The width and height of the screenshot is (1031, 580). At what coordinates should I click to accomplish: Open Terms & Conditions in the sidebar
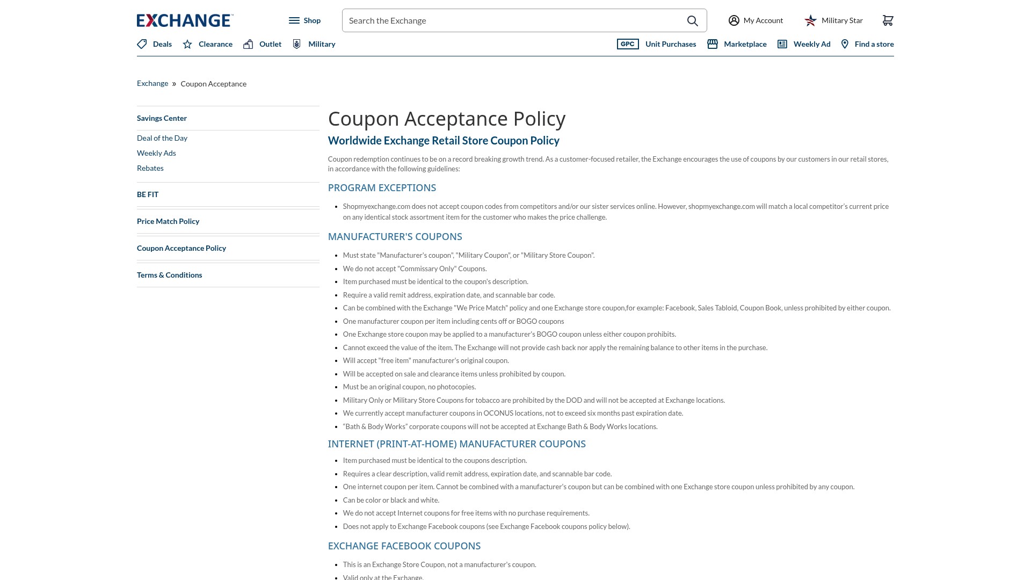(170, 275)
